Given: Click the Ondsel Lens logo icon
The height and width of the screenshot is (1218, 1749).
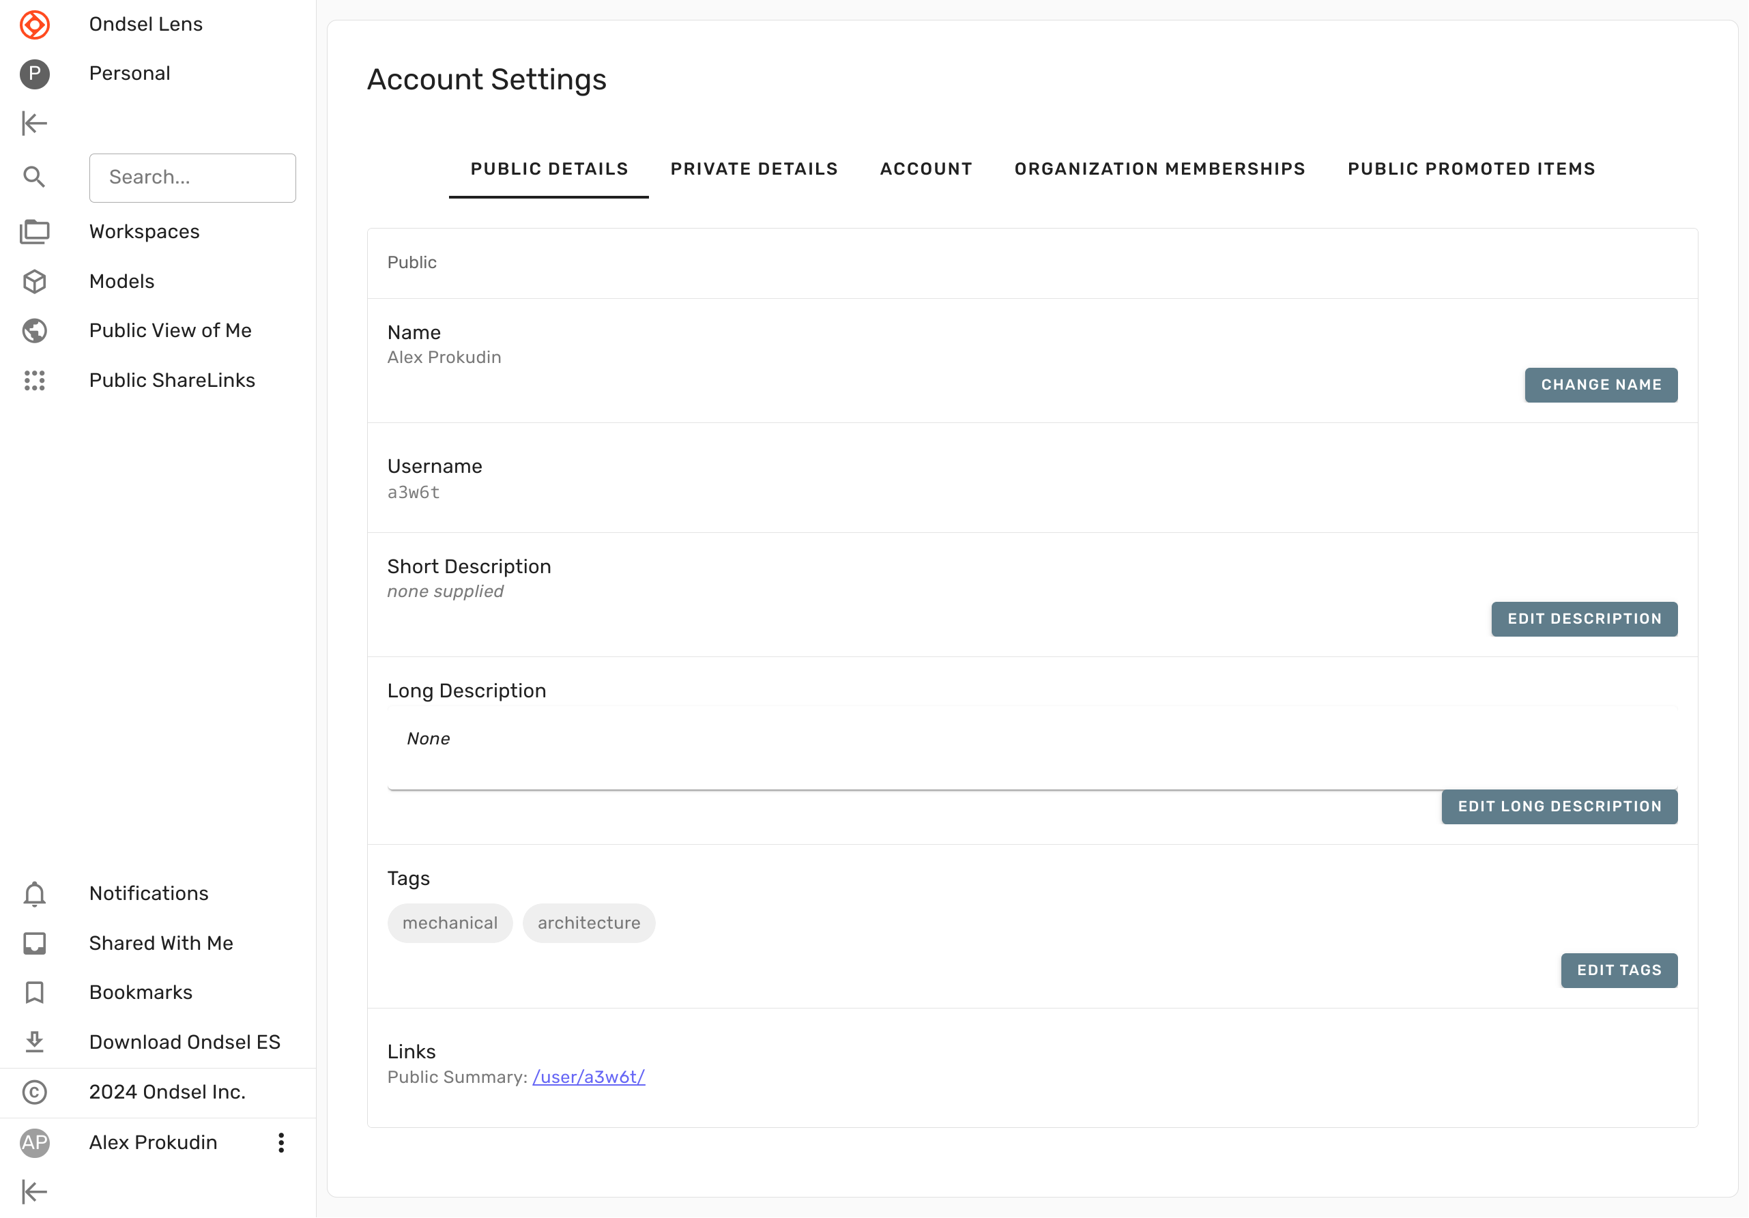Looking at the screenshot, I should pos(34,25).
